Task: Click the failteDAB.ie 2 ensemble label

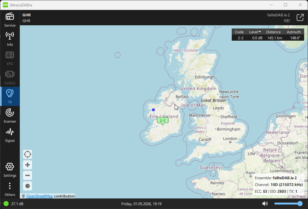Action: tap(278, 15)
